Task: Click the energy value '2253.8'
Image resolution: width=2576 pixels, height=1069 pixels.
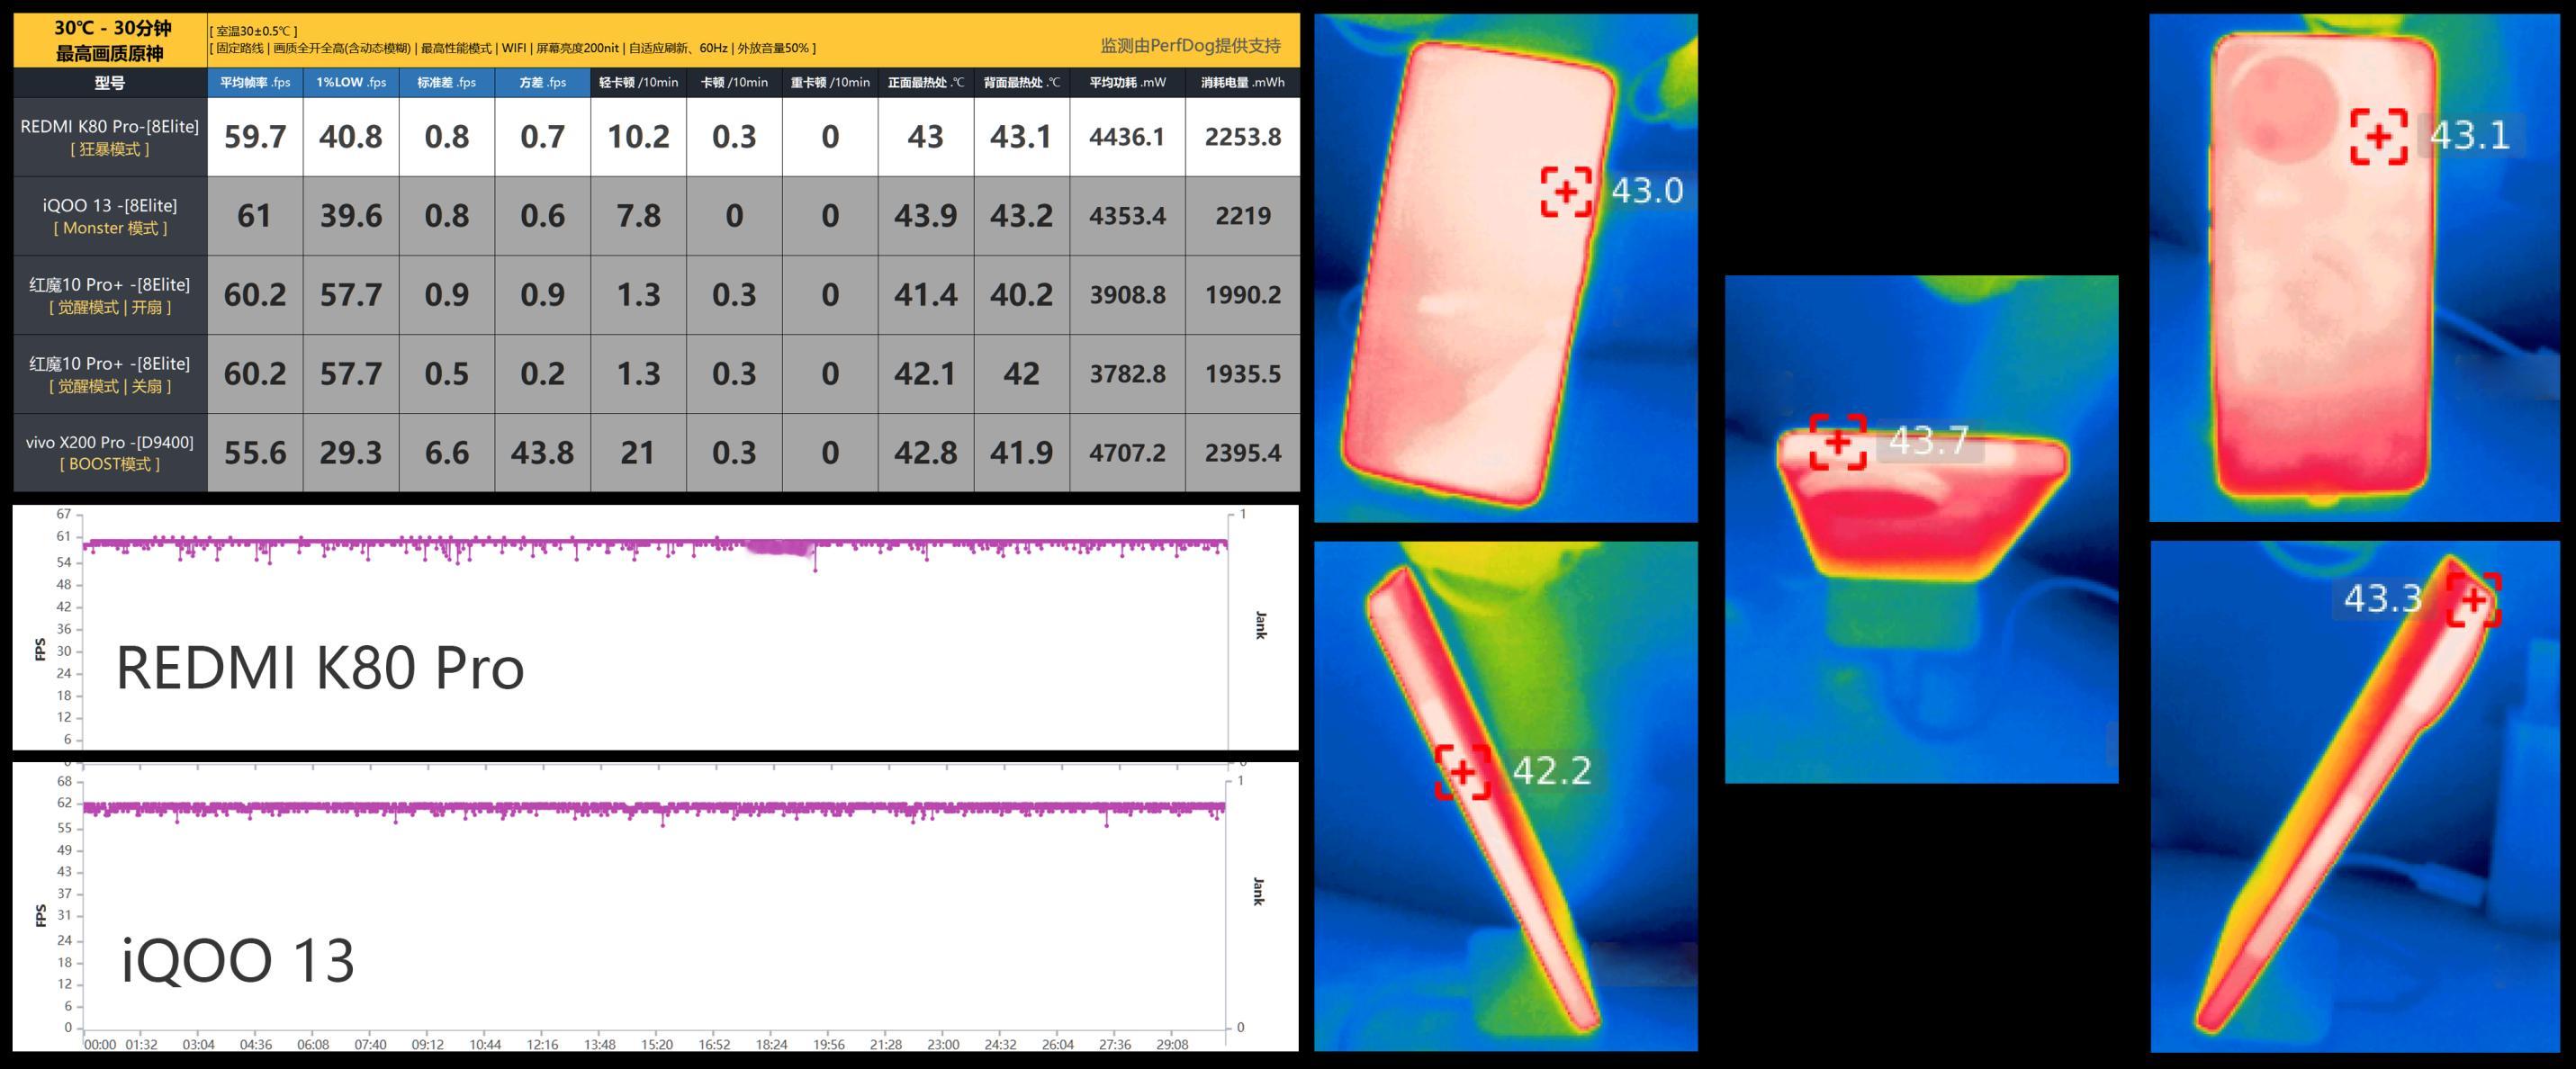Action: point(1243,137)
